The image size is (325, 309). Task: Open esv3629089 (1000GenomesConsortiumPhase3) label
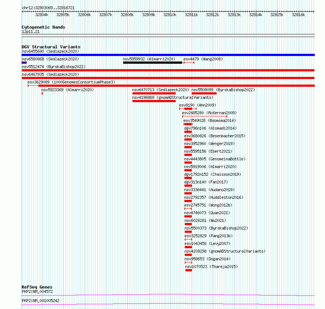click(71, 82)
